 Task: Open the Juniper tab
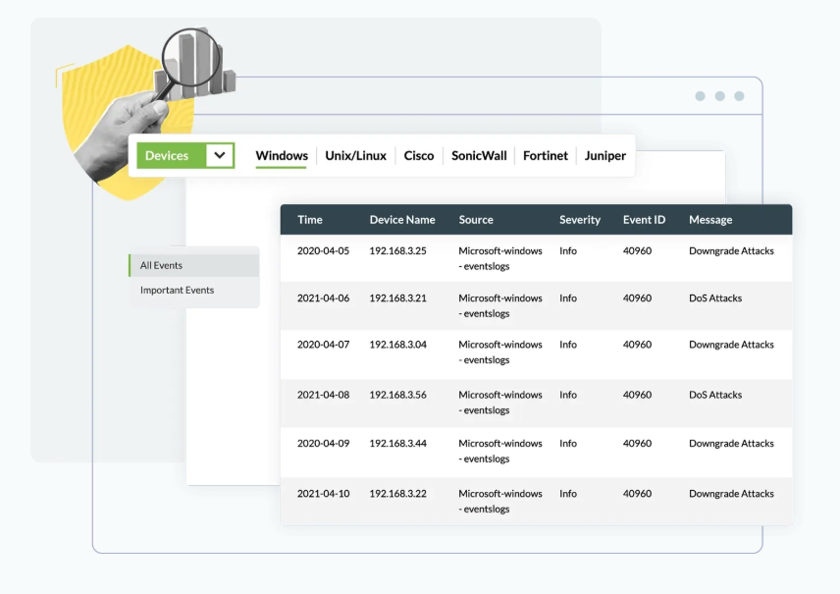coord(604,155)
